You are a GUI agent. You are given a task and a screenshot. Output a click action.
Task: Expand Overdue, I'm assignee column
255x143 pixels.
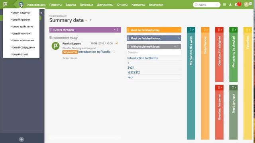222,30
